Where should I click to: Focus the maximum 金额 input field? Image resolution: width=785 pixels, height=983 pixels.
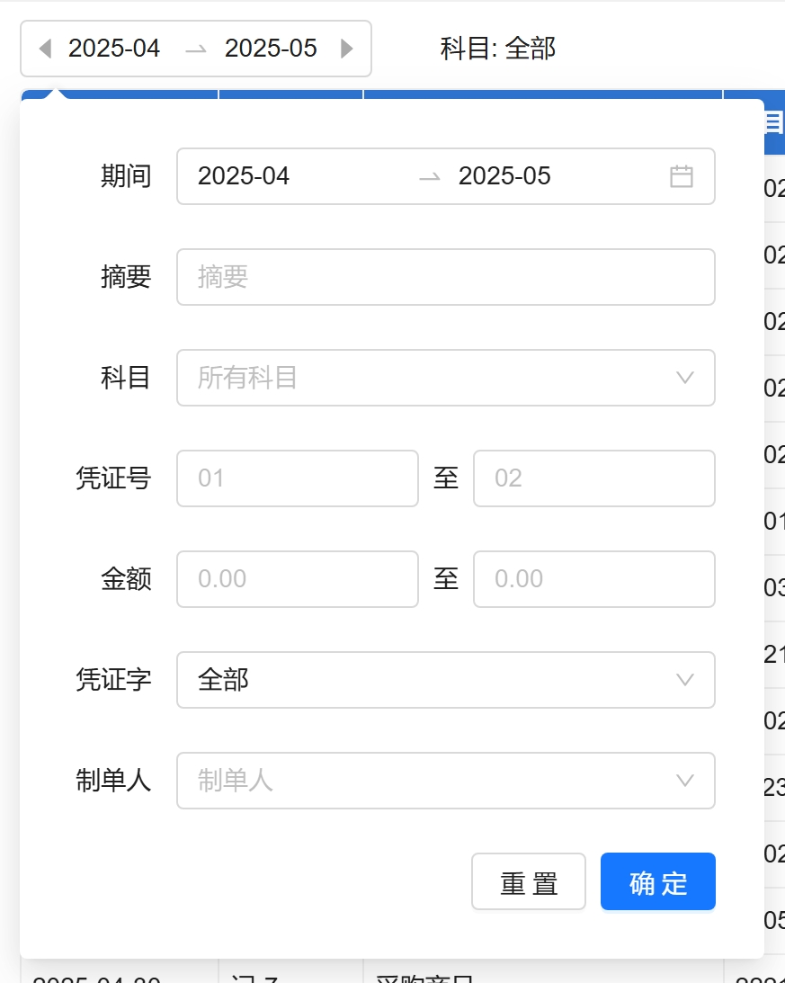point(593,579)
